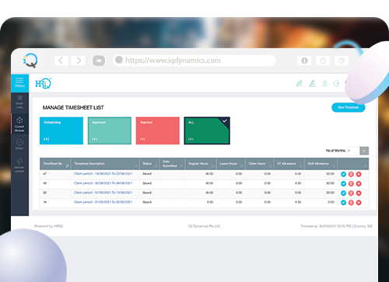Open claim period link for timesheet 16
Screen dimensions: 389x282
pyautogui.click(x=103, y=202)
